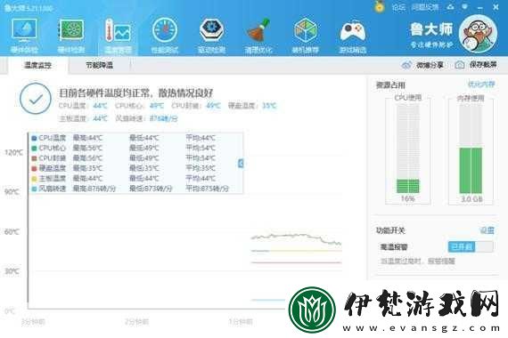Click headline 目前各硬件温度均正常
The height and width of the screenshot is (338, 508).
(x=136, y=93)
